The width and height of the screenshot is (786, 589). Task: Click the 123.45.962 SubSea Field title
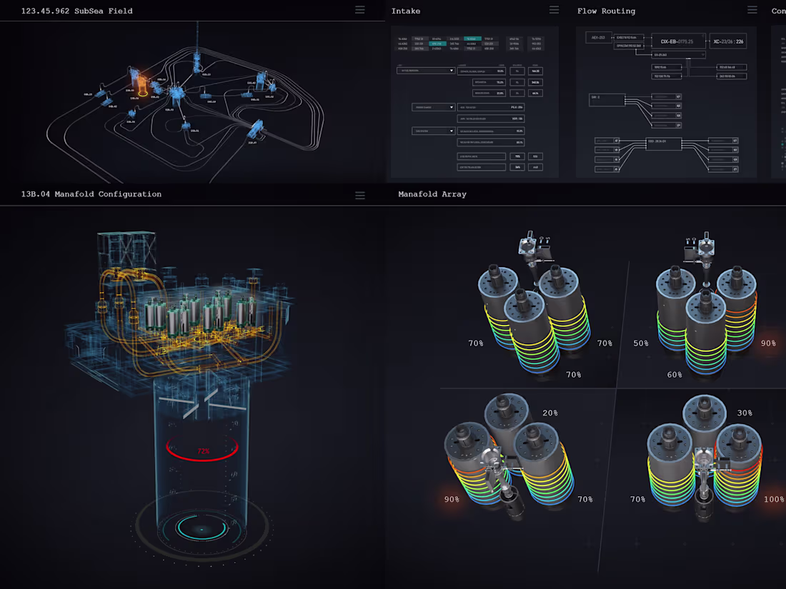click(76, 11)
